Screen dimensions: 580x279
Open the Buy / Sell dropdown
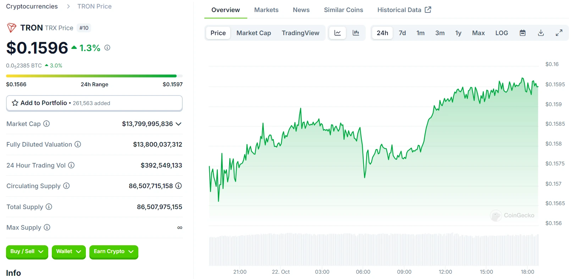pos(27,252)
